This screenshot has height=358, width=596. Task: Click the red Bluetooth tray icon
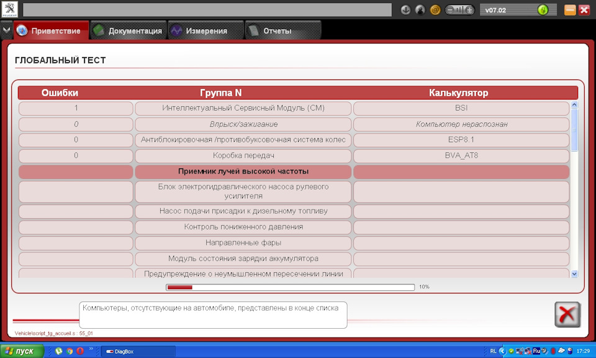[x=553, y=351]
